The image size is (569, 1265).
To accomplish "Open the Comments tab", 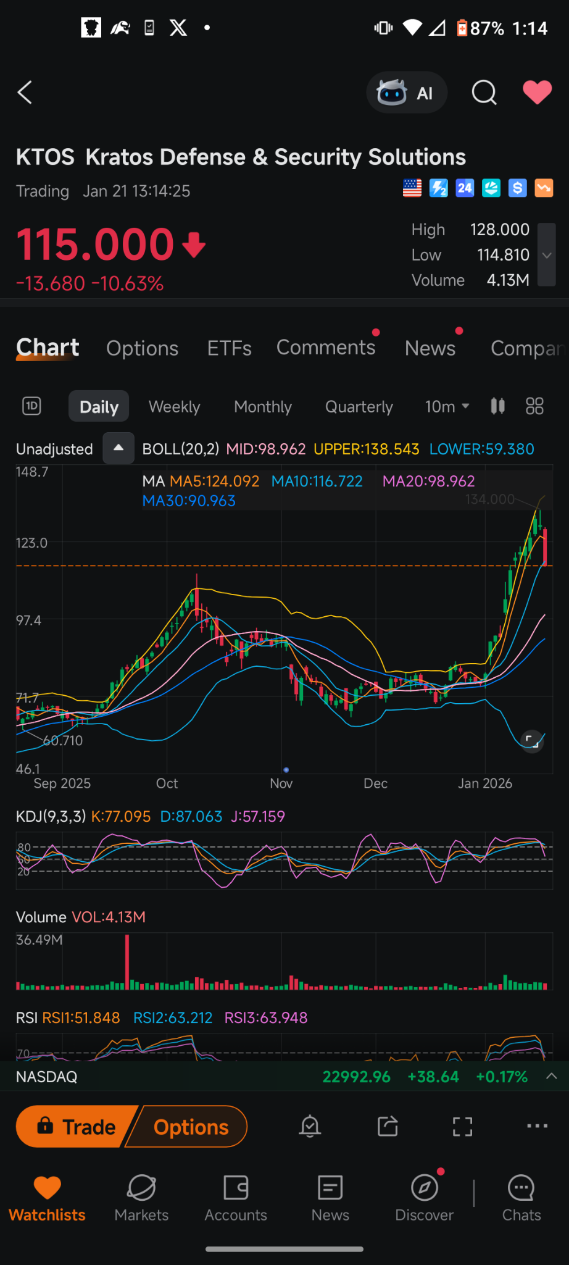I will point(326,348).
